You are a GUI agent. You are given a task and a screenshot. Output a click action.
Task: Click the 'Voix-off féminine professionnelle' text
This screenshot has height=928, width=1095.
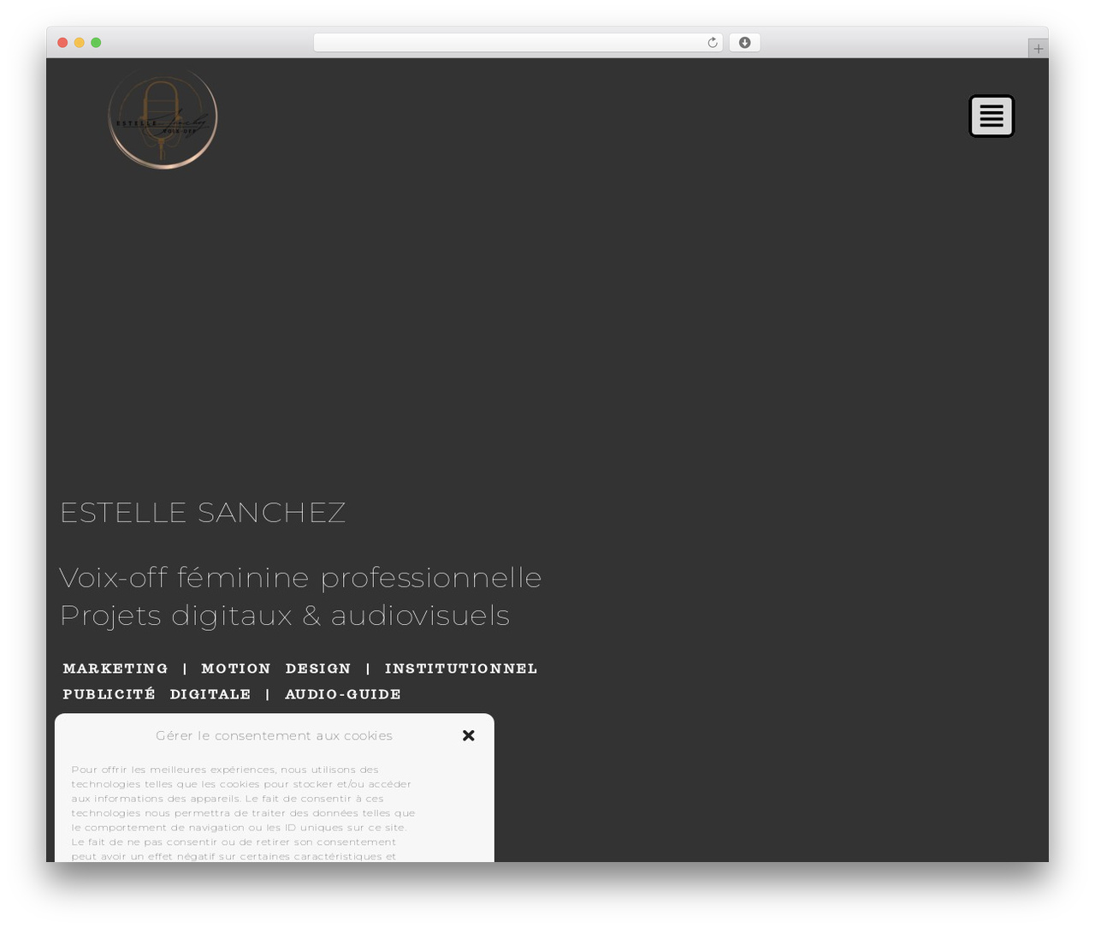300,578
